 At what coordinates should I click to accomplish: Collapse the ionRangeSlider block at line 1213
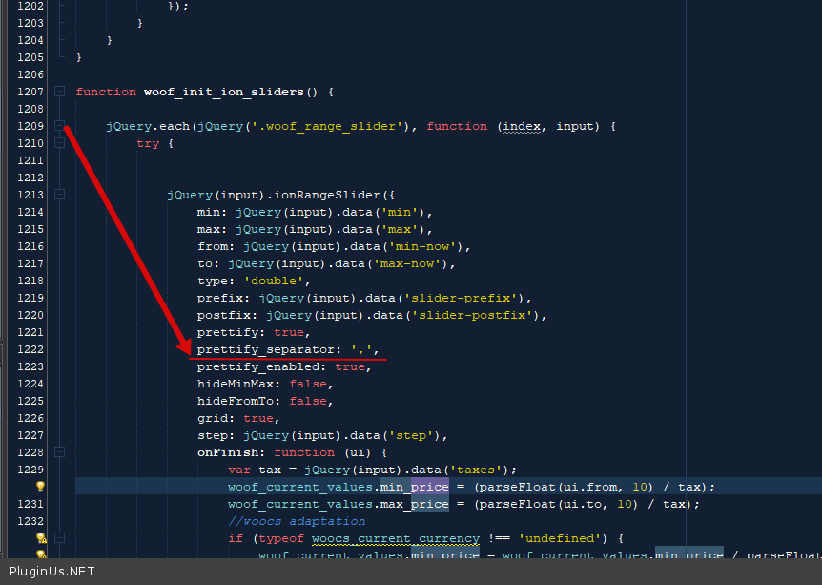(59, 195)
